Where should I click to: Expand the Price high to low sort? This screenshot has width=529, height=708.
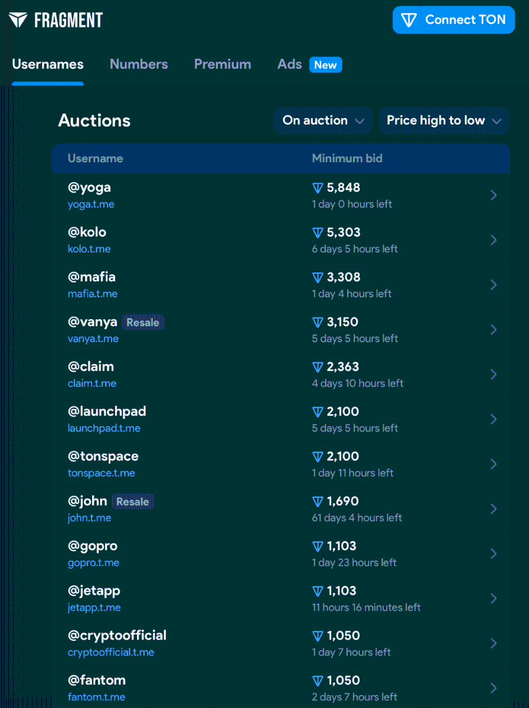pos(443,120)
